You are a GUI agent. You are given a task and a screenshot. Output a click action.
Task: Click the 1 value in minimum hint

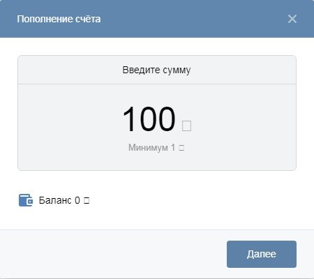coord(173,147)
